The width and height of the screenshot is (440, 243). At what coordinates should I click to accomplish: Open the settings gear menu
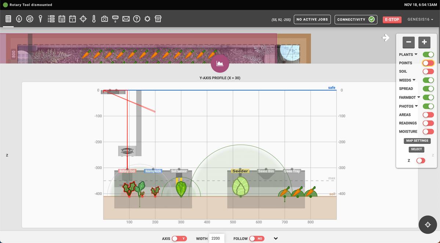click(147, 18)
